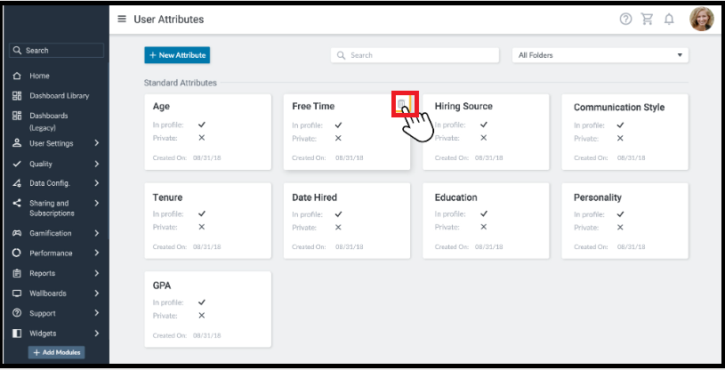The height and width of the screenshot is (370, 725).
Task: Click the Data Config icon
Action: 17,183
